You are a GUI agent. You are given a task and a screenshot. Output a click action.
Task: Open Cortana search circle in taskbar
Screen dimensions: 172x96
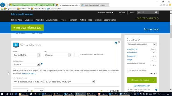[7, 94]
